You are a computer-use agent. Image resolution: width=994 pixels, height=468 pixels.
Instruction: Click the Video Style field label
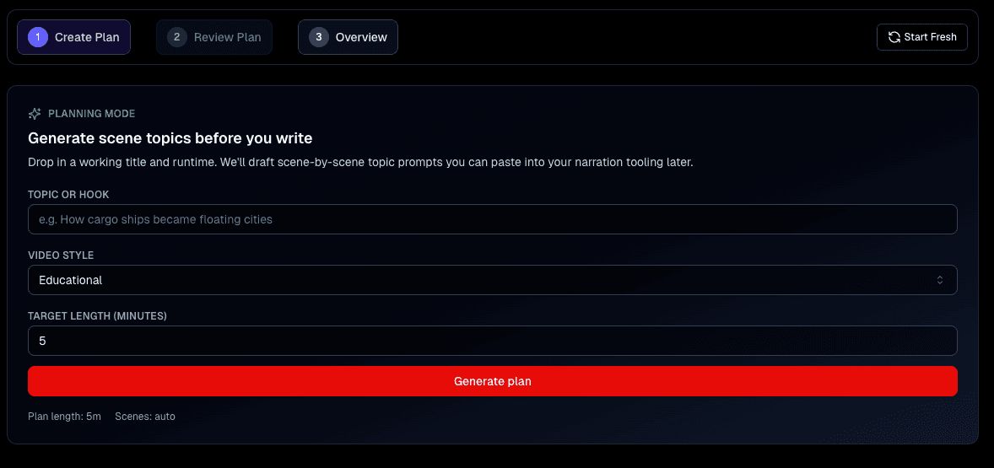[61, 256]
